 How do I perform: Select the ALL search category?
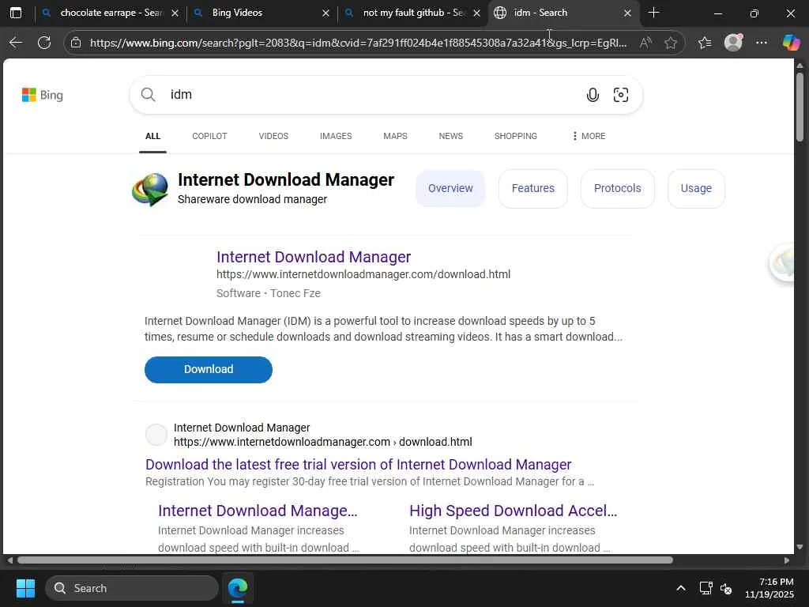point(152,136)
